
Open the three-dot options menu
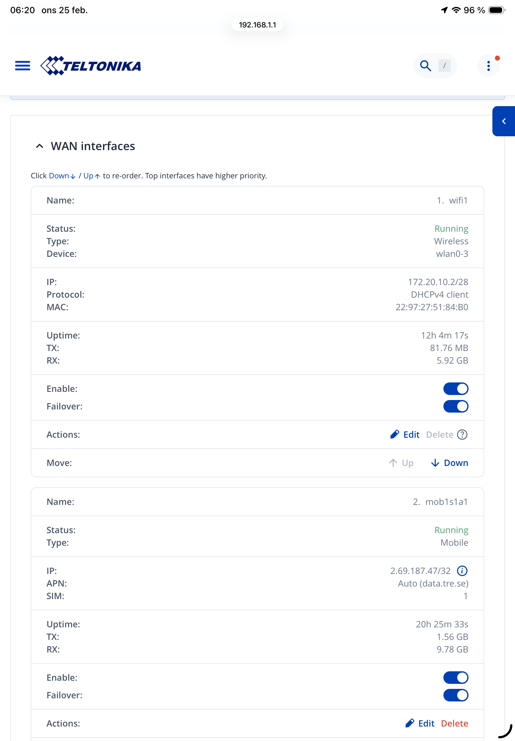pyautogui.click(x=488, y=66)
